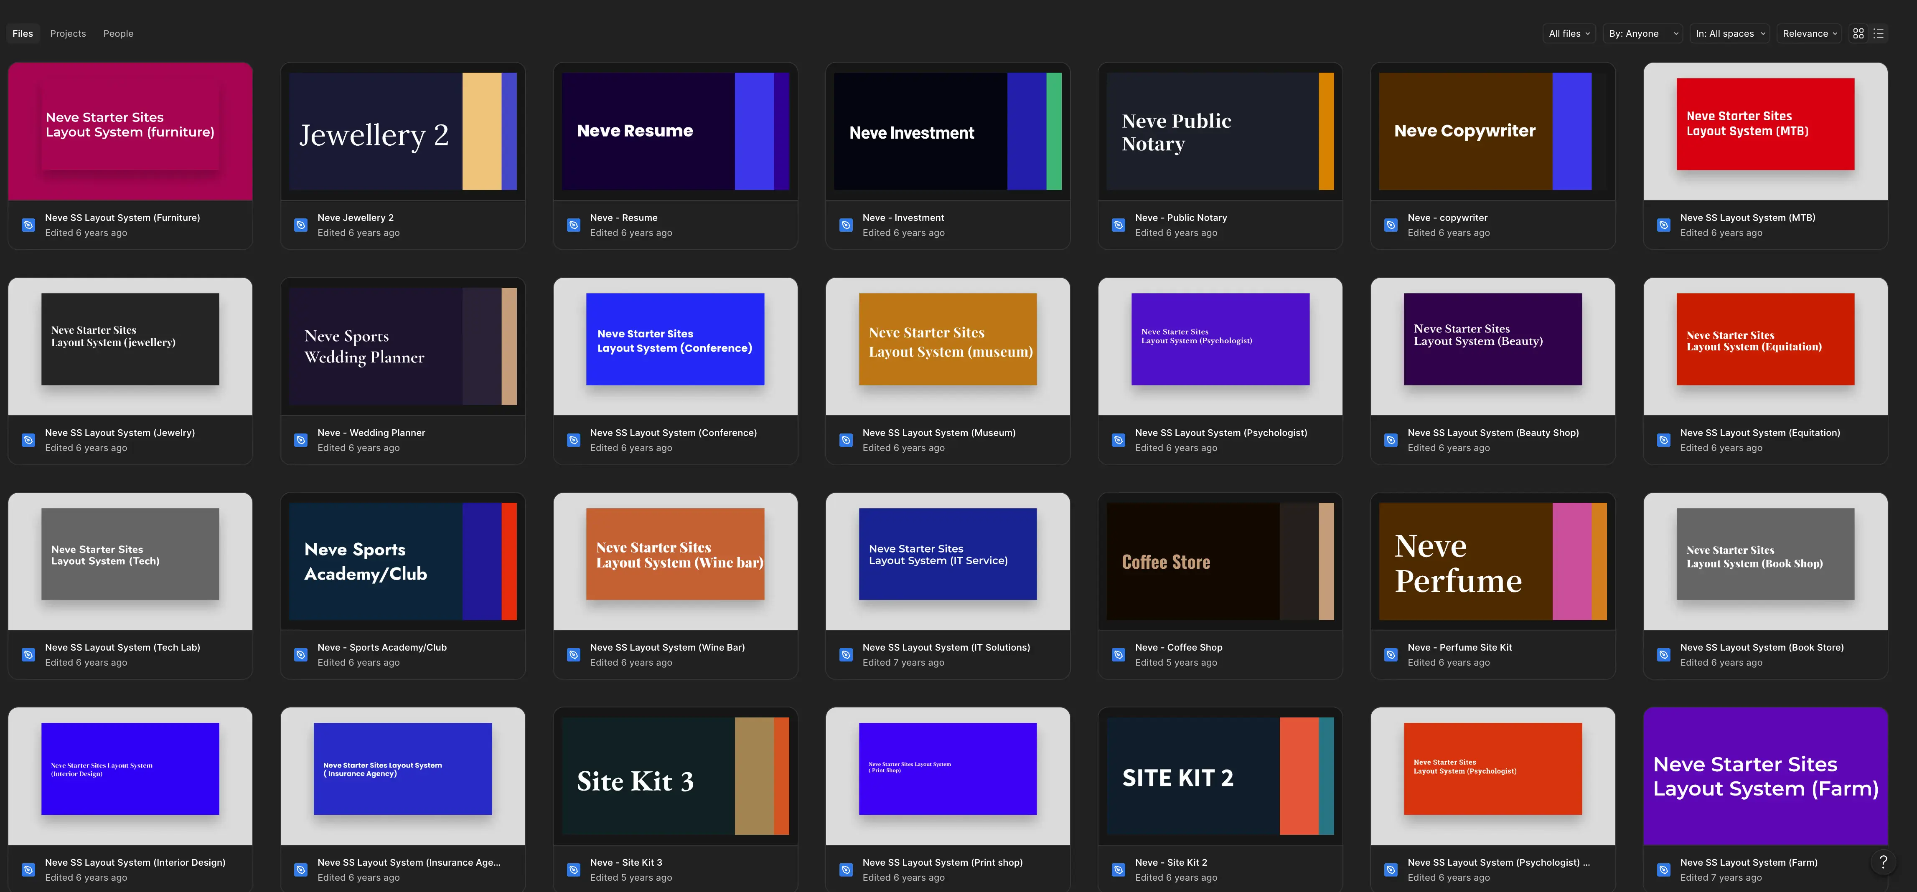The height and width of the screenshot is (892, 1917).
Task: Open Layout System (Wine bar) thumbnail
Action: [x=675, y=561]
